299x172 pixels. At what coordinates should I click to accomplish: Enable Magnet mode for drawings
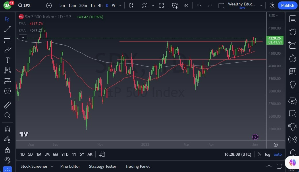7,129
